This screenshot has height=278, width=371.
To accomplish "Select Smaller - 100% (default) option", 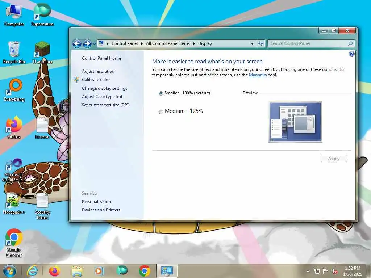I will coord(184,93).
